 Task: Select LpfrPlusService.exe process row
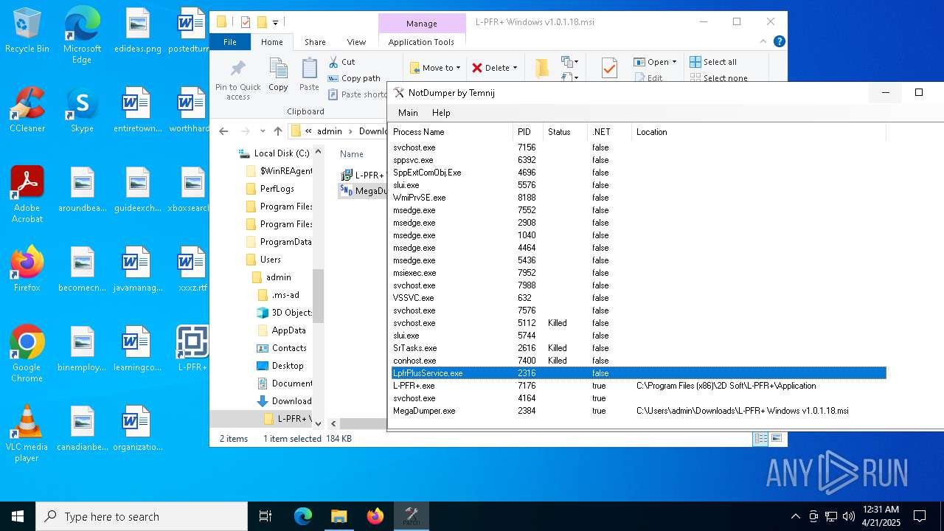point(639,373)
